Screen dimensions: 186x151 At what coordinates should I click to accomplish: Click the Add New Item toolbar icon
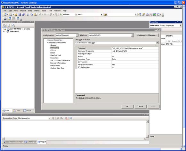11,15
